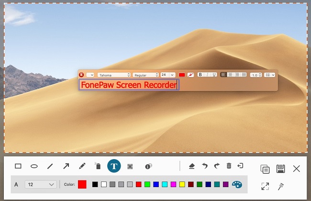
Task: Choose the dark green color swatch
Action: coord(200,184)
